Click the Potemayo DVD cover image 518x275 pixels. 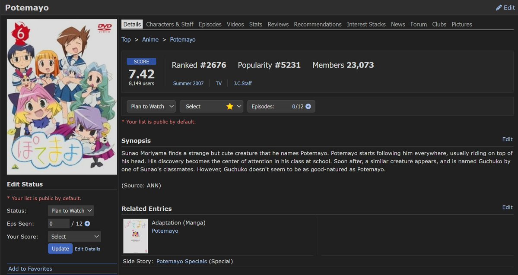click(62, 97)
